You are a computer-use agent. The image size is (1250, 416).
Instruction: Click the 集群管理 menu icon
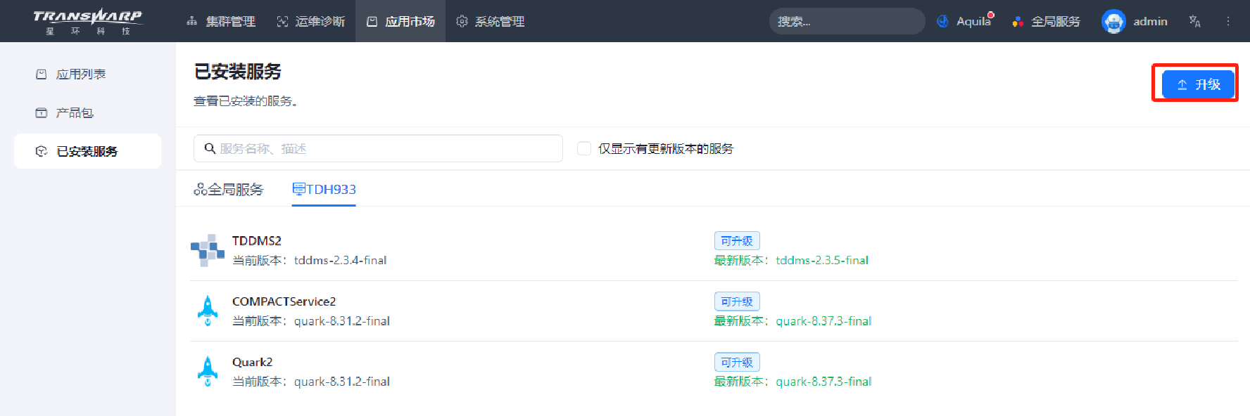191,22
